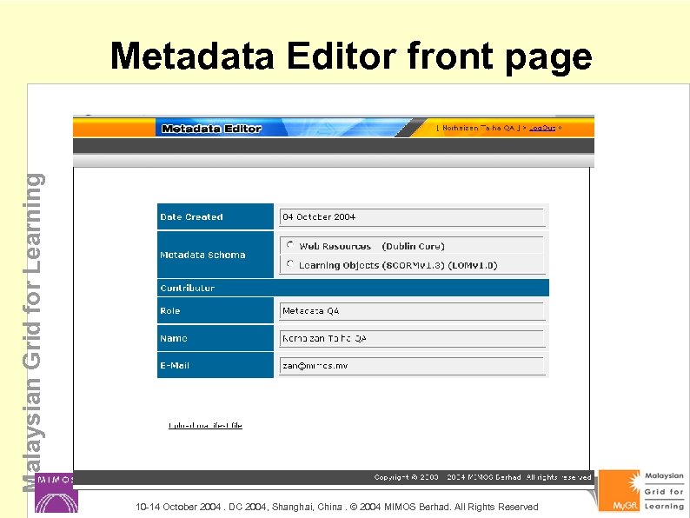The height and width of the screenshot is (518, 690).
Task: Click the slide title Metadata Editor front page
Action: pyautogui.click(x=351, y=56)
